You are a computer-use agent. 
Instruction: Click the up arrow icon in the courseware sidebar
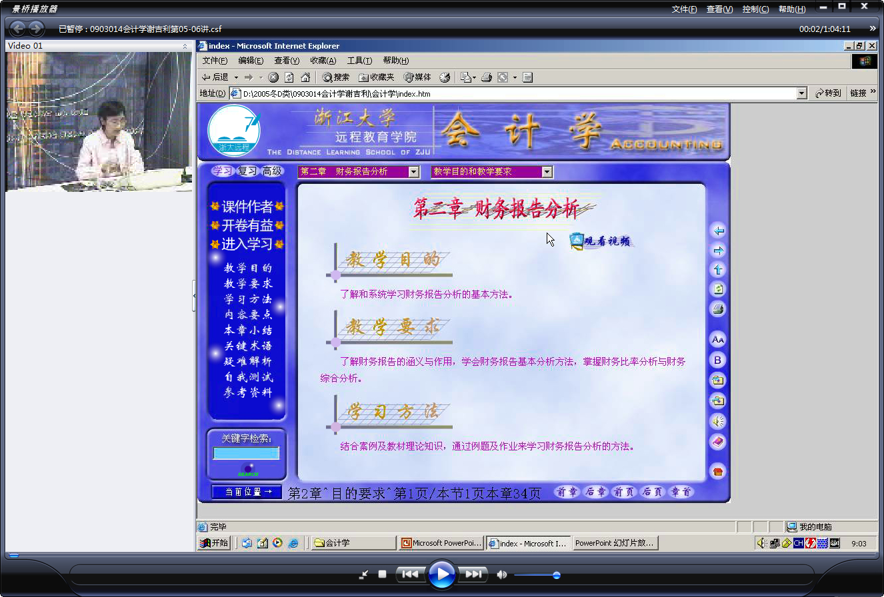click(x=718, y=270)
